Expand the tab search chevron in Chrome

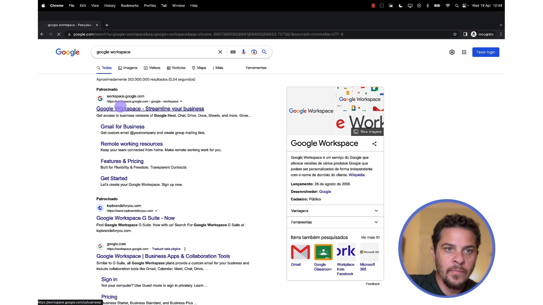pyautogui.click(x=501, y=25)
